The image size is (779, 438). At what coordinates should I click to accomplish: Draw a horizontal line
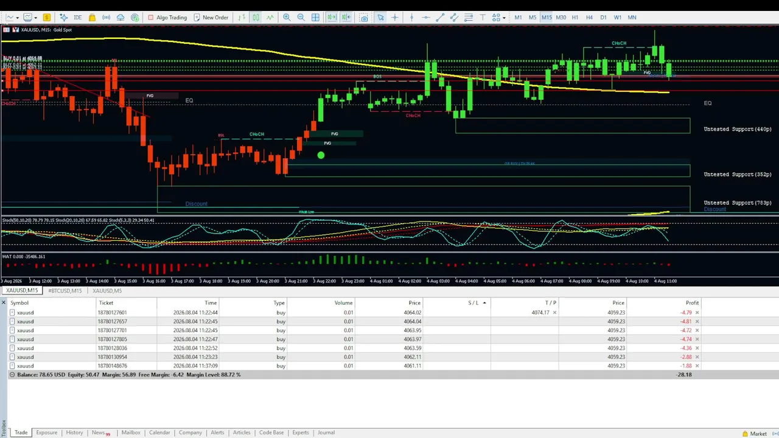[x=426, y=18]
